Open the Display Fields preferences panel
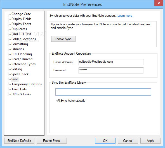 click(22, 19)
